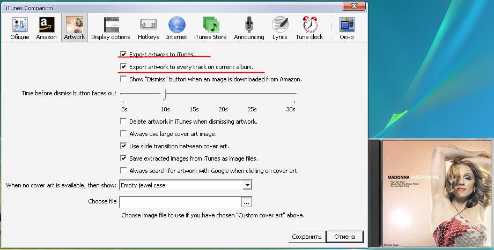Select the Artwork tab
This screenshot has height=250, width=494.
(x=74, y=28)
